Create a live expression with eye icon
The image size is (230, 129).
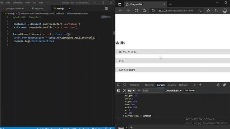(139, 91)
